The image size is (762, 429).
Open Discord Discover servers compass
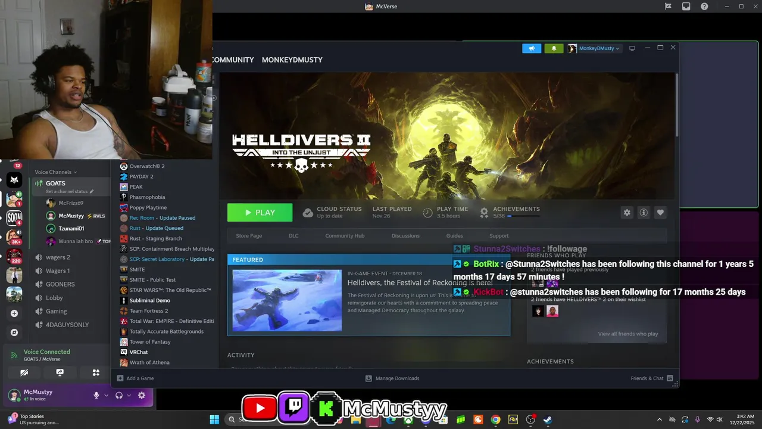14,332
